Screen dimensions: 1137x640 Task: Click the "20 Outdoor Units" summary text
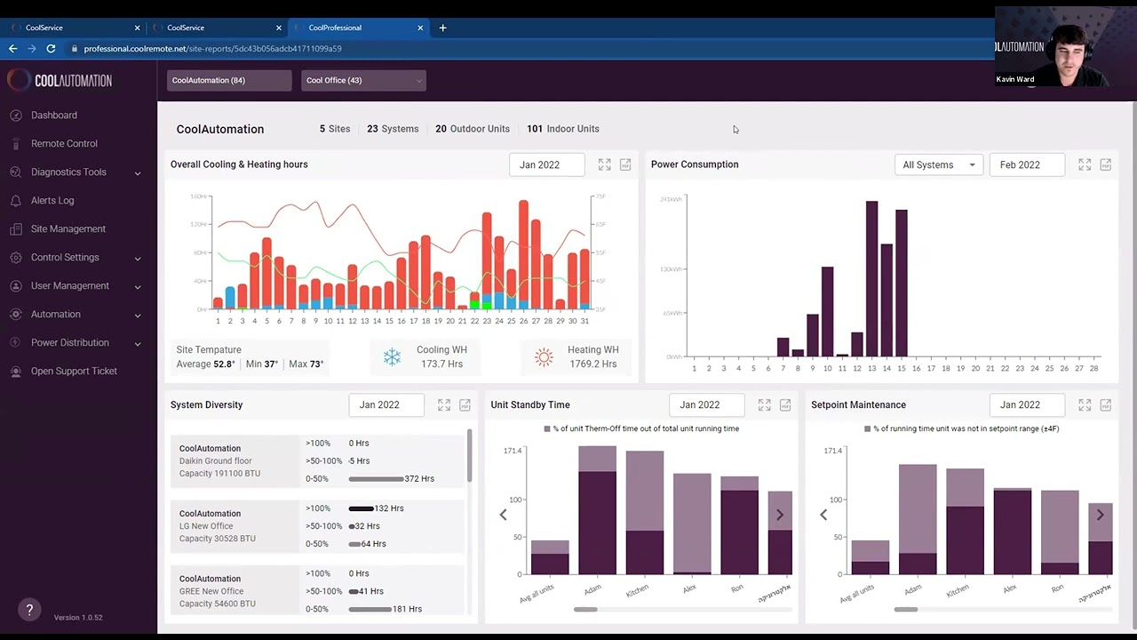click(473, 129)
